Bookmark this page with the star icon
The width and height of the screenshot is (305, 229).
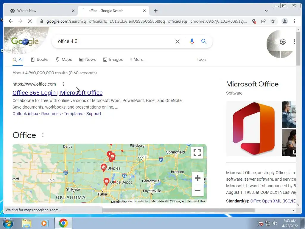(273, 21)
